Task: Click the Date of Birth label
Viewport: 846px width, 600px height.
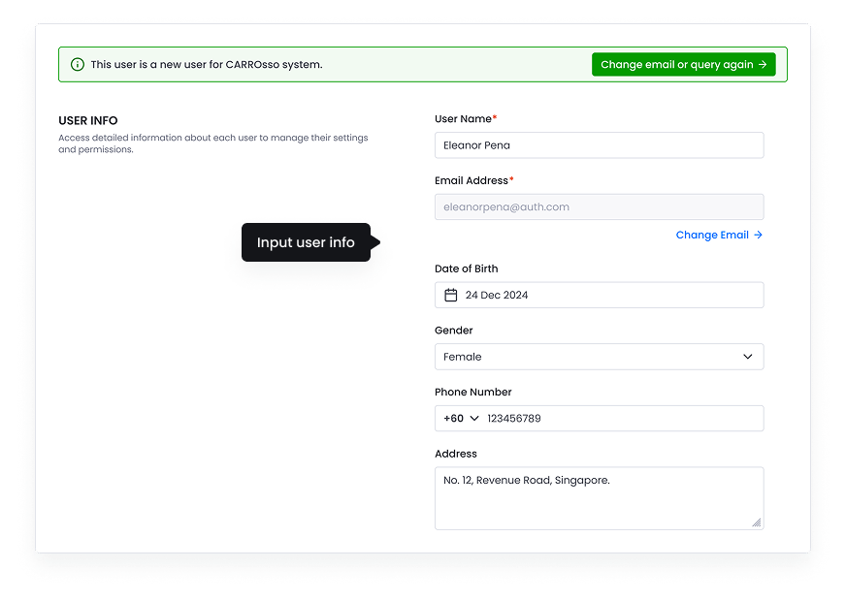Action: click(x=467, y=268)
